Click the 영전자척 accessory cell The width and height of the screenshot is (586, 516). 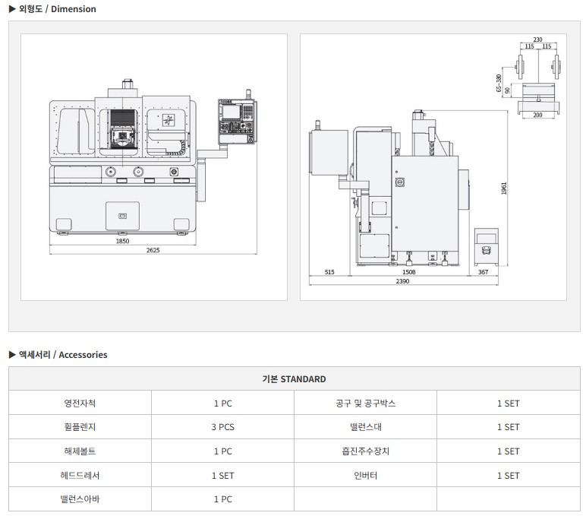pyautogui.click(x=80, y=404)
